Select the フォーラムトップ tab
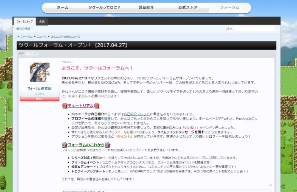The height and width of the screenshot is (192, 297). coord(25,21)
